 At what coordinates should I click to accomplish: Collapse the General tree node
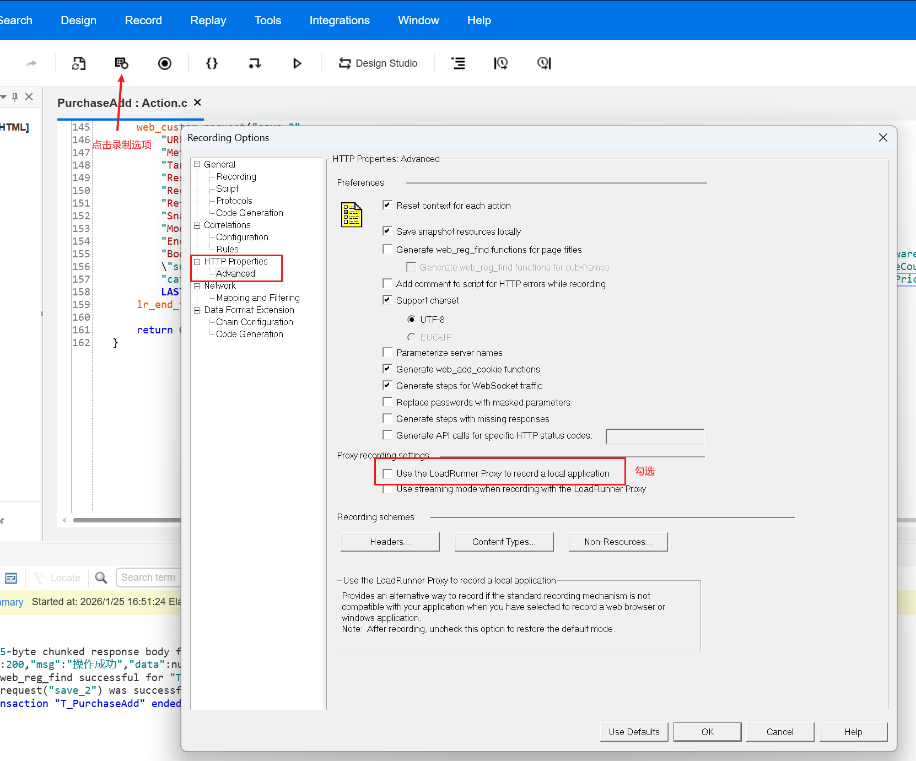(197, 164)
